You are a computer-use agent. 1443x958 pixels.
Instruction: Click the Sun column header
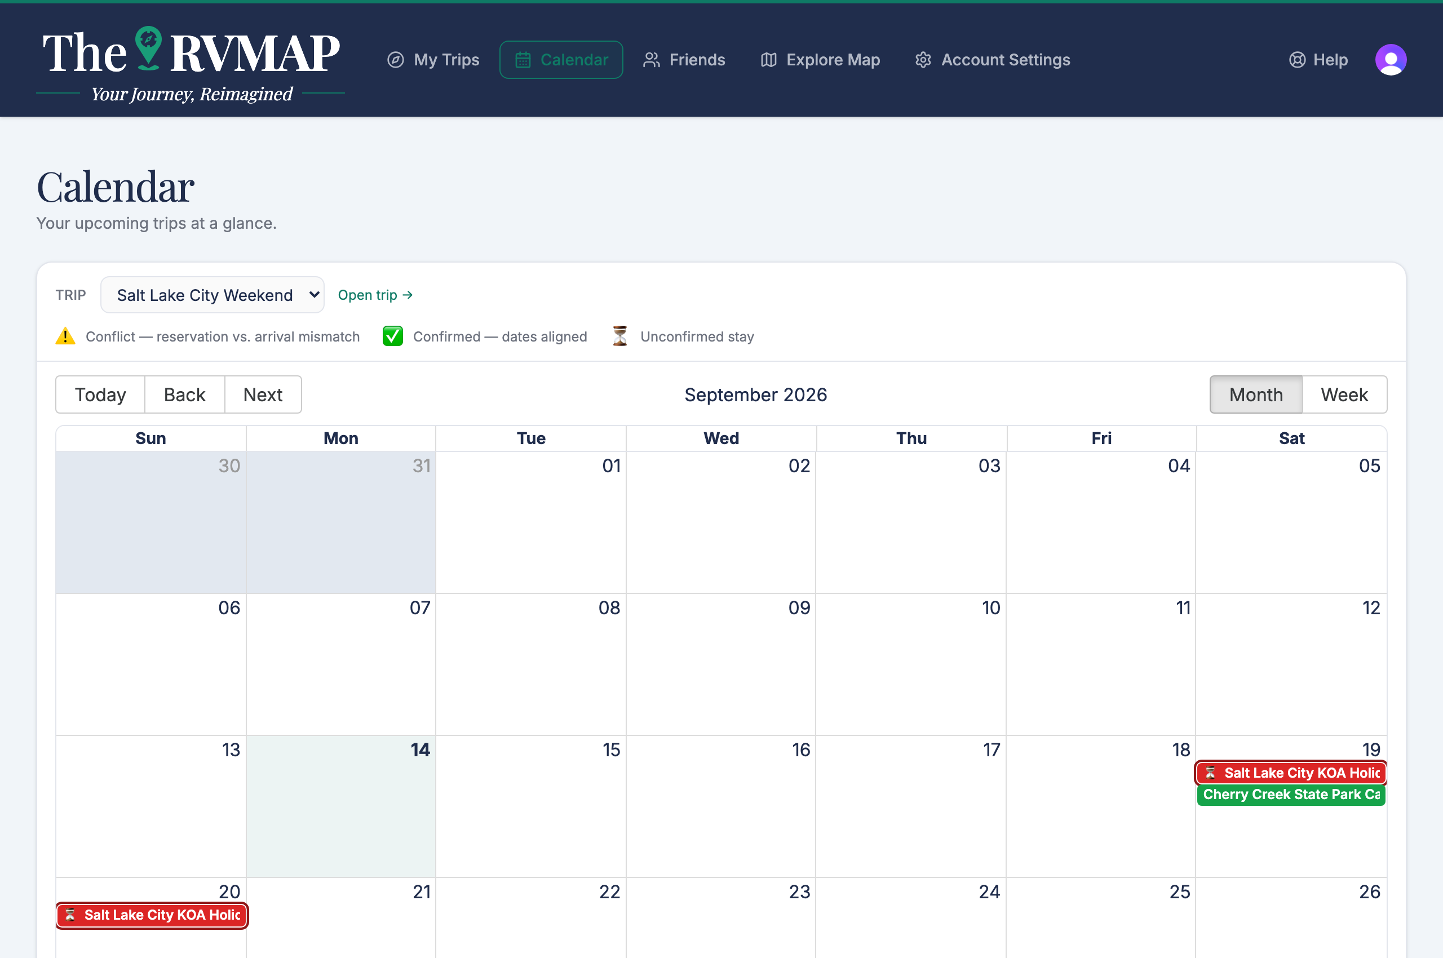pos(151,438)
